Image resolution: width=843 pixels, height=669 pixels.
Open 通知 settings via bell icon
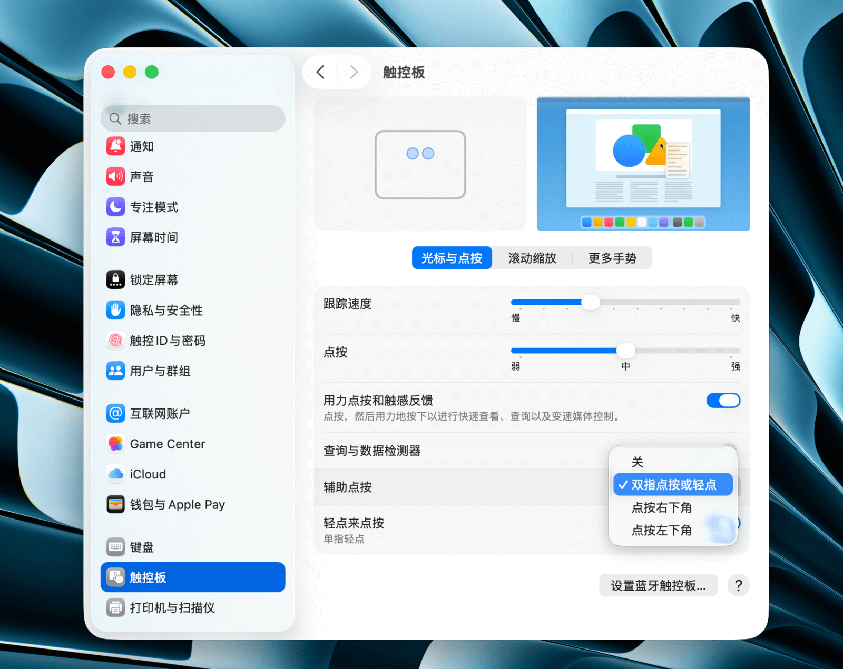[x=115, y=146]
